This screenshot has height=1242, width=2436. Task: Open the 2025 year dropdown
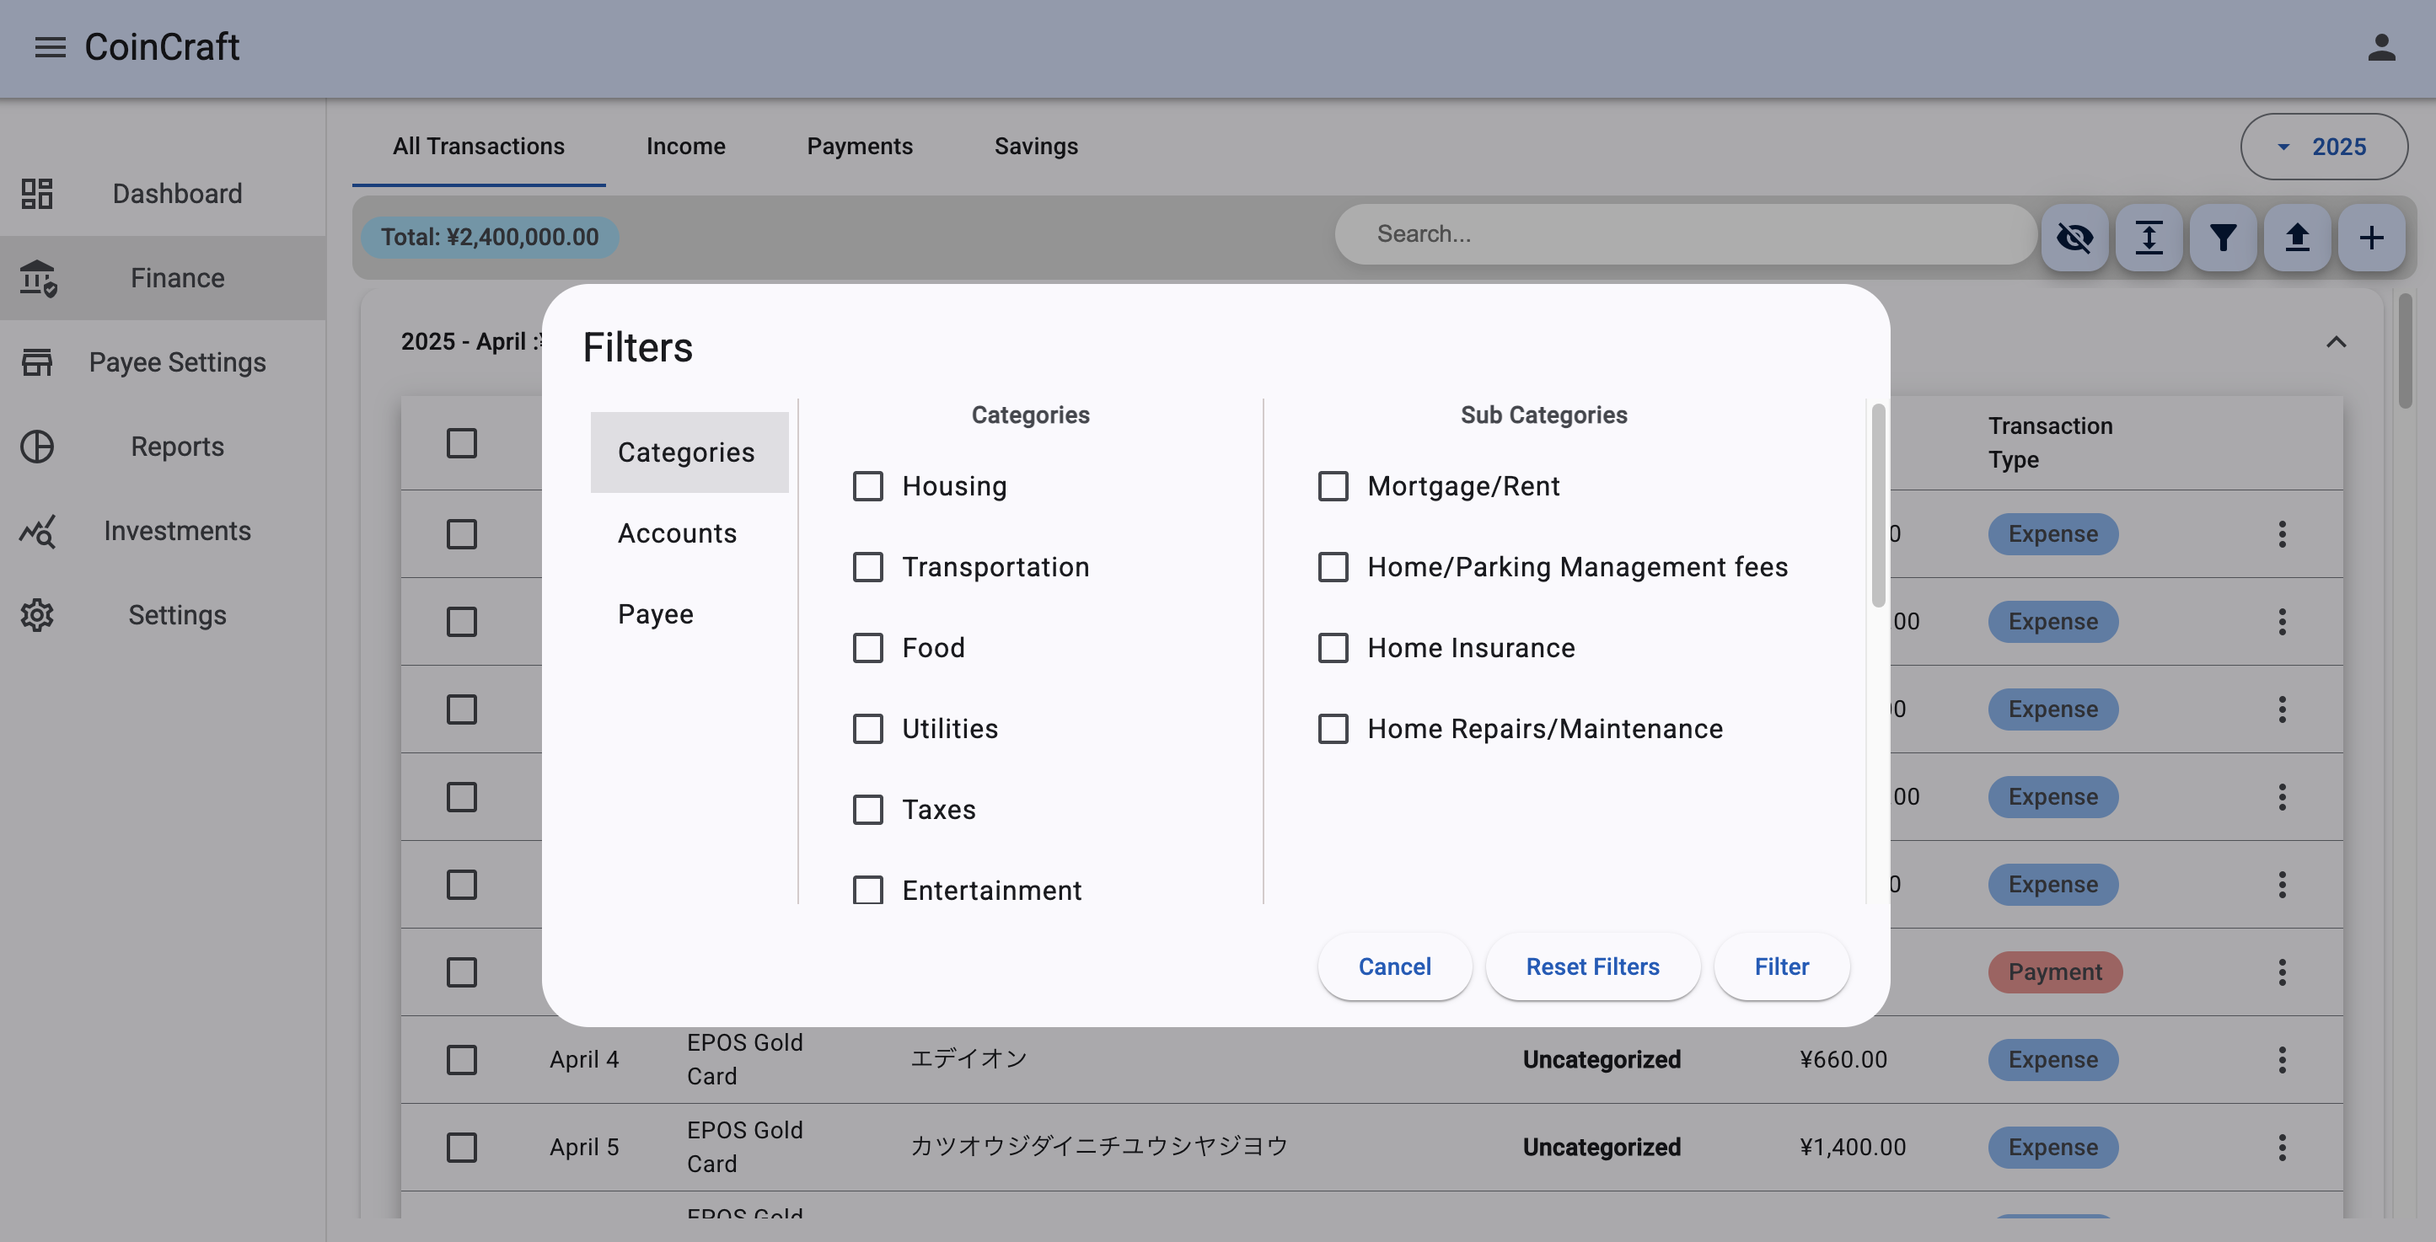(x=2323, y=147)
